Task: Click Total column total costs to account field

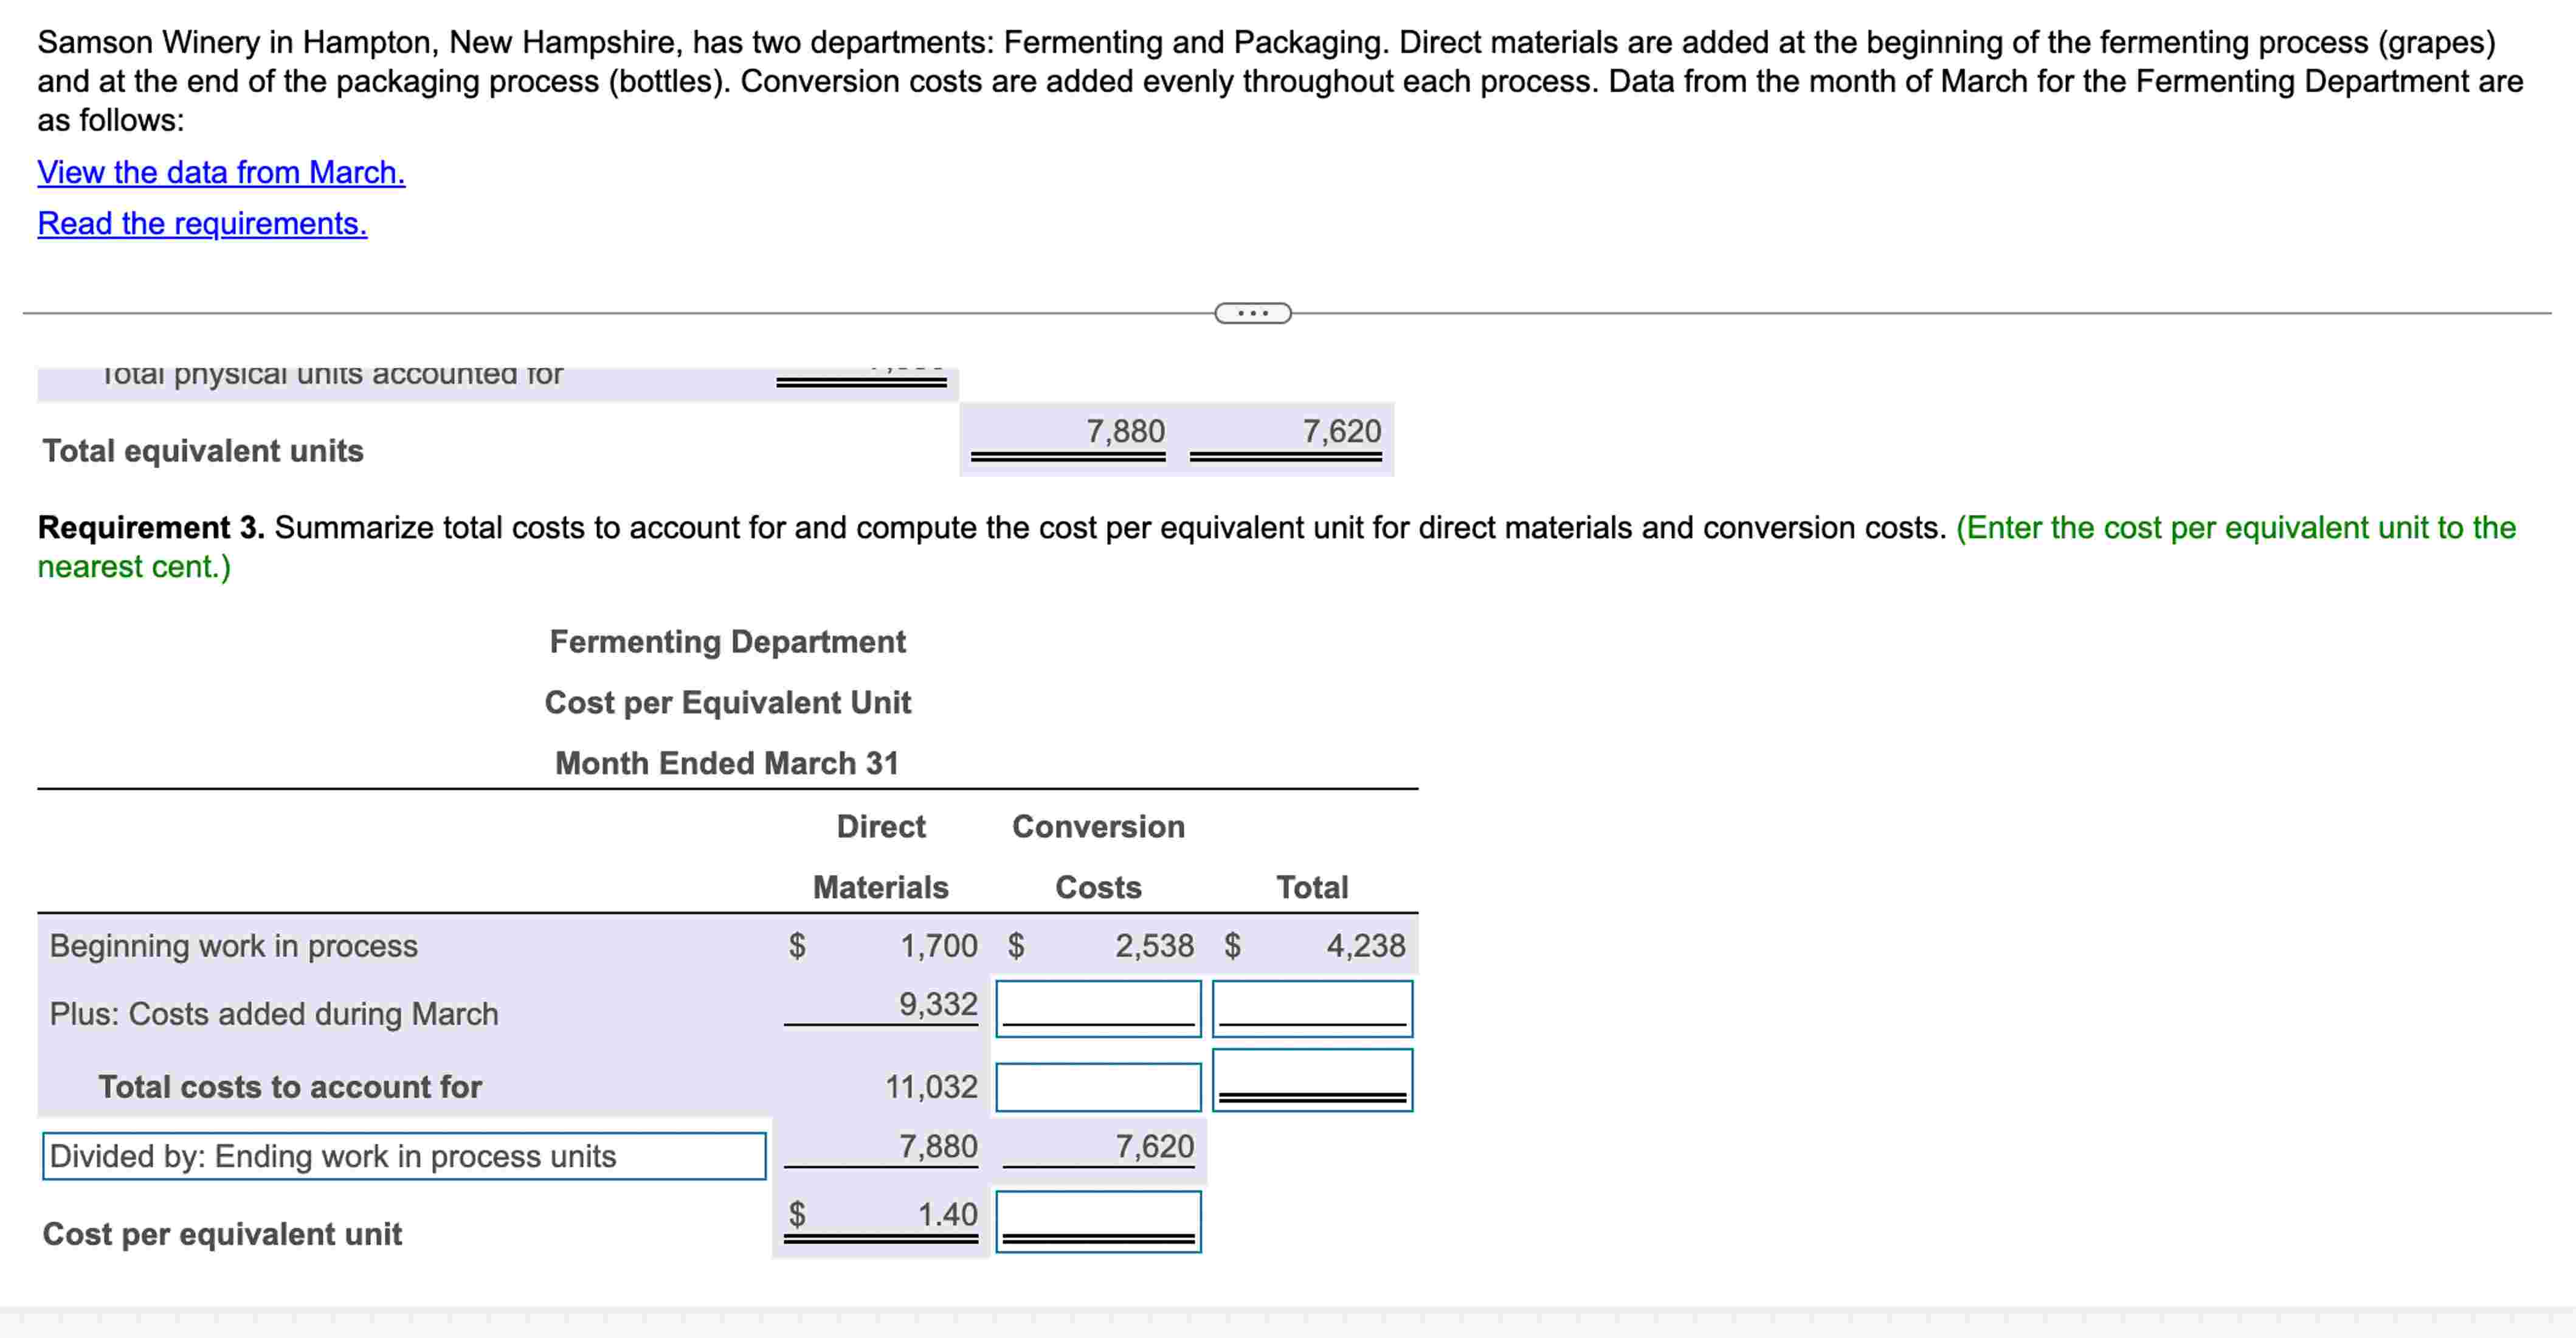Action: click(1312, 1079)
